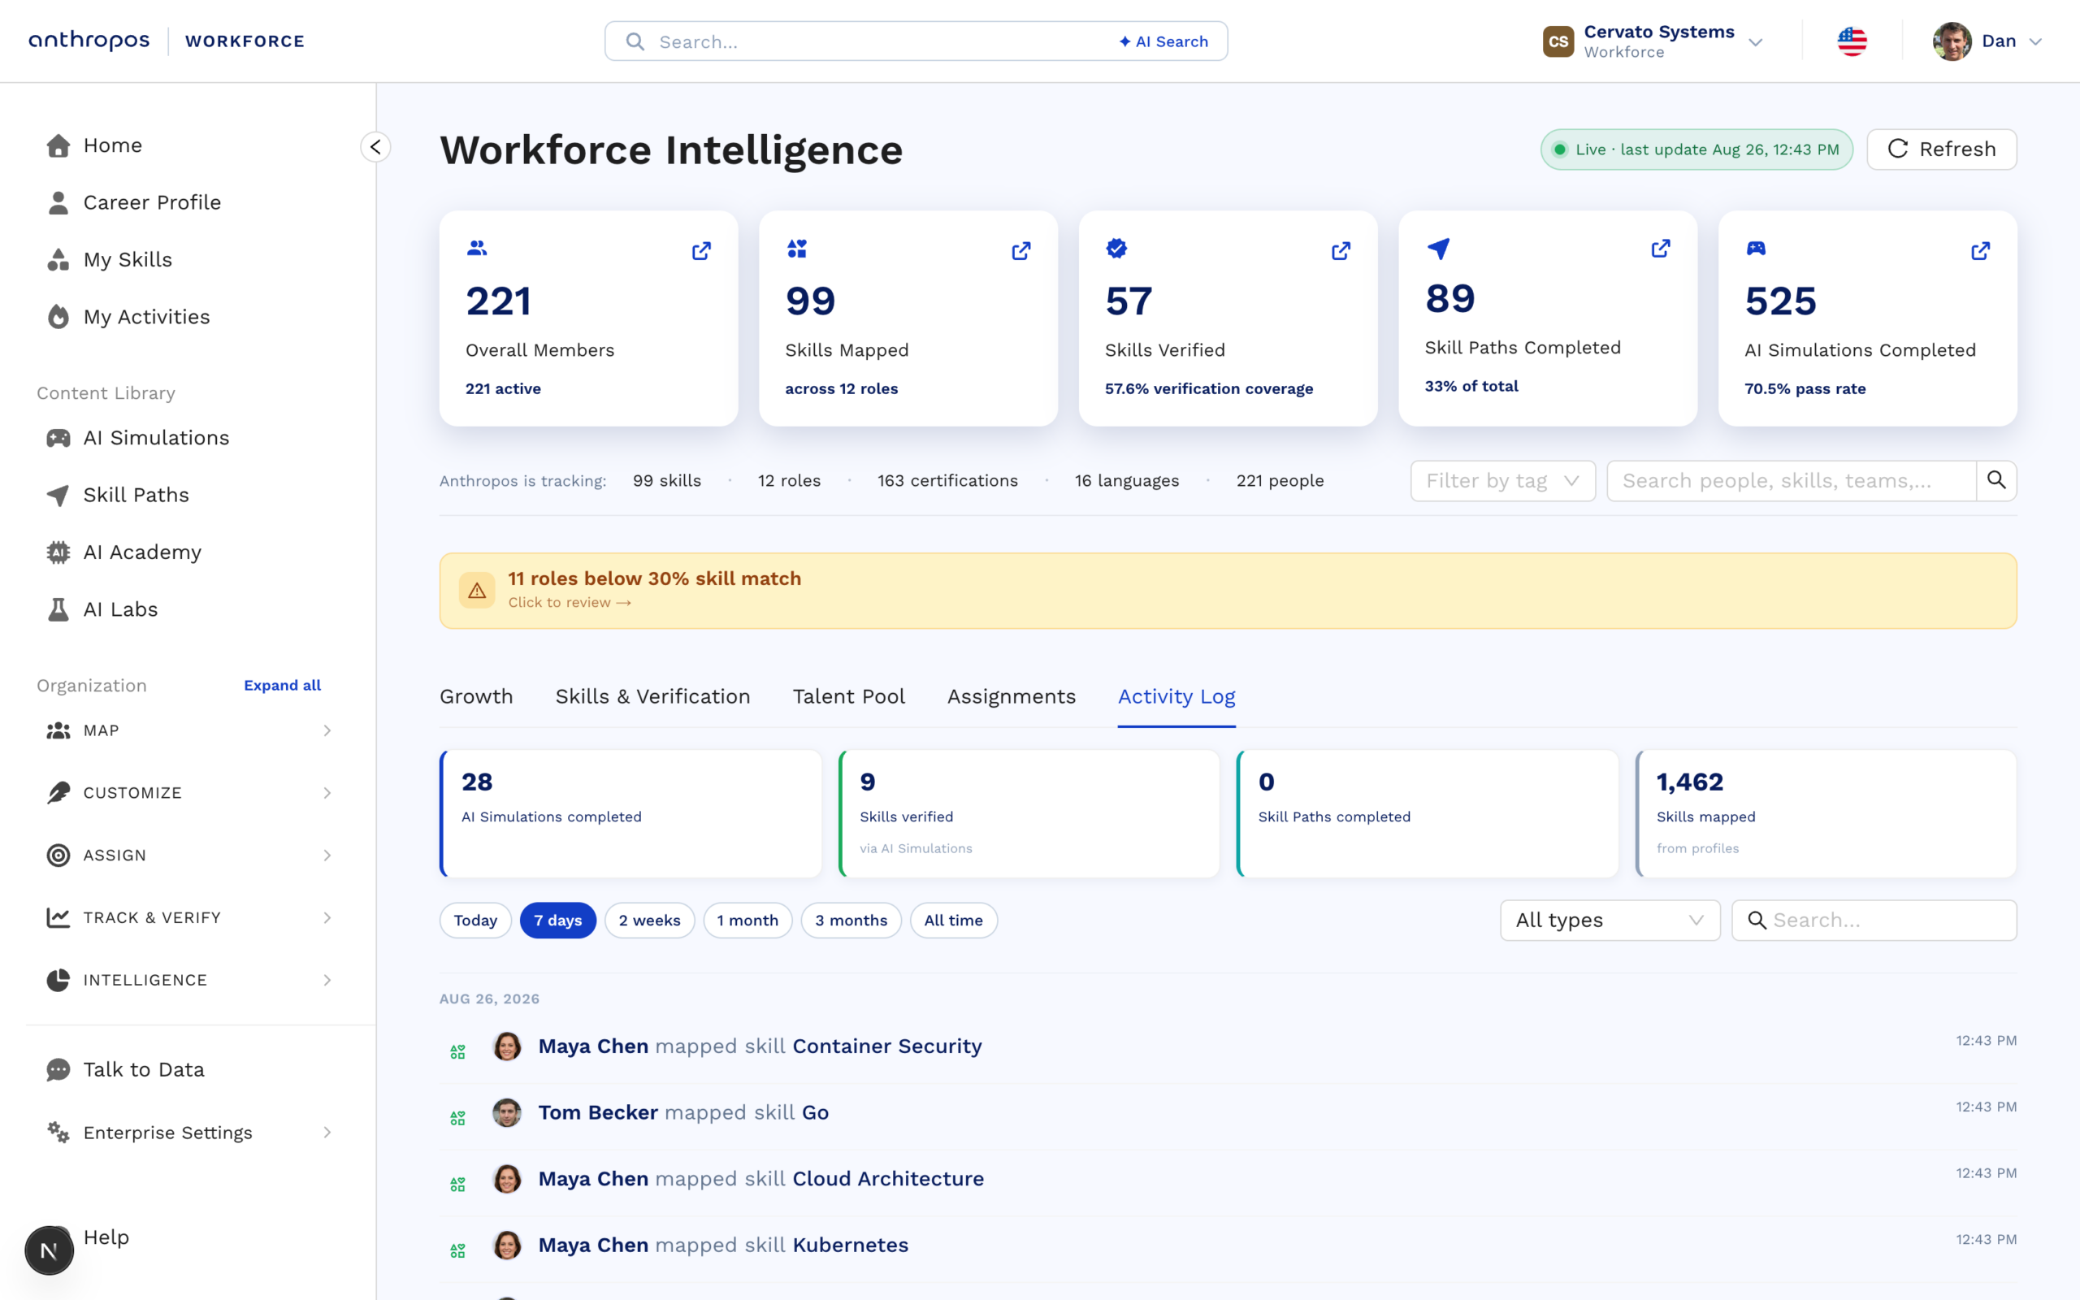Viewport: 2080px width, 1300px height.
Task: Open Dan's user menu
Action: (1987, 41)
